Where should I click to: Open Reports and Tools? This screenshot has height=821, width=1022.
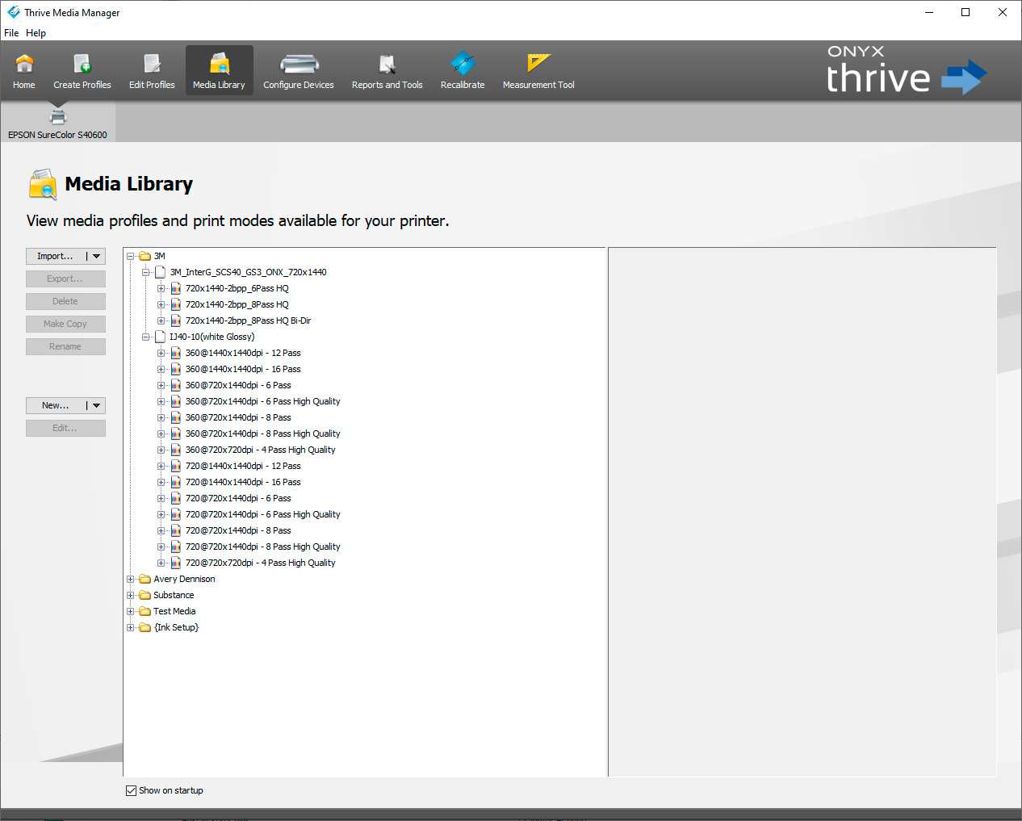(387, 71)
